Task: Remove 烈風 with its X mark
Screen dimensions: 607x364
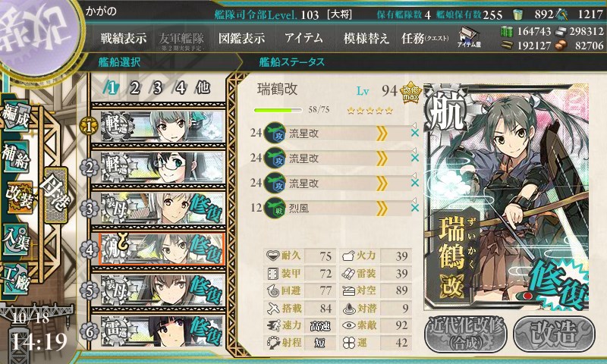Action: [x=414, y=208]
